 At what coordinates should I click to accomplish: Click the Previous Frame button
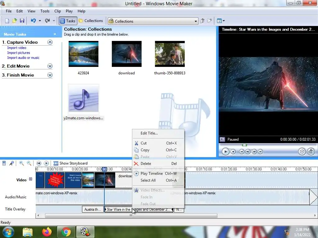pyautogui.click(x=248, y=152)
